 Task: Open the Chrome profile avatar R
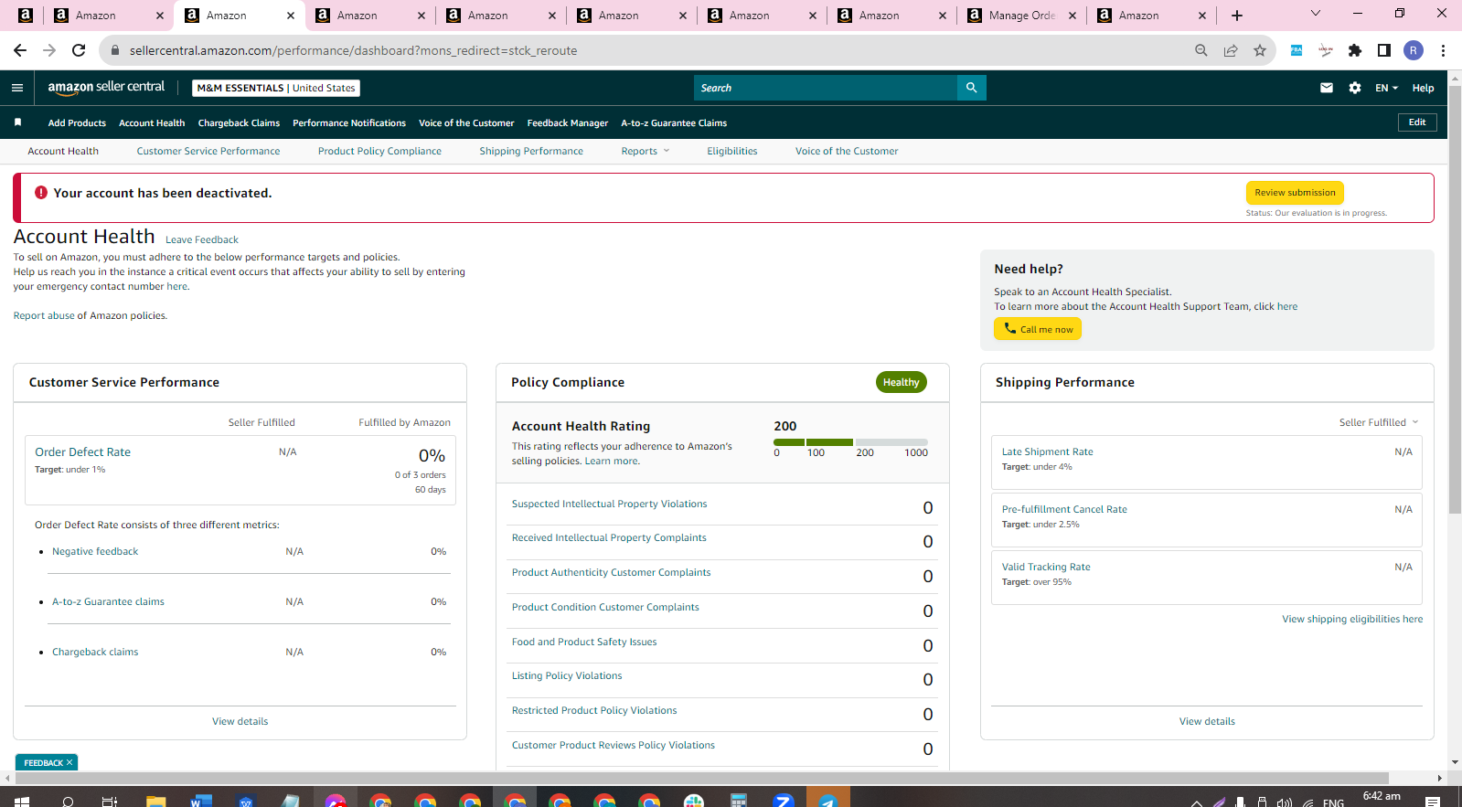tap(1414, 50)
